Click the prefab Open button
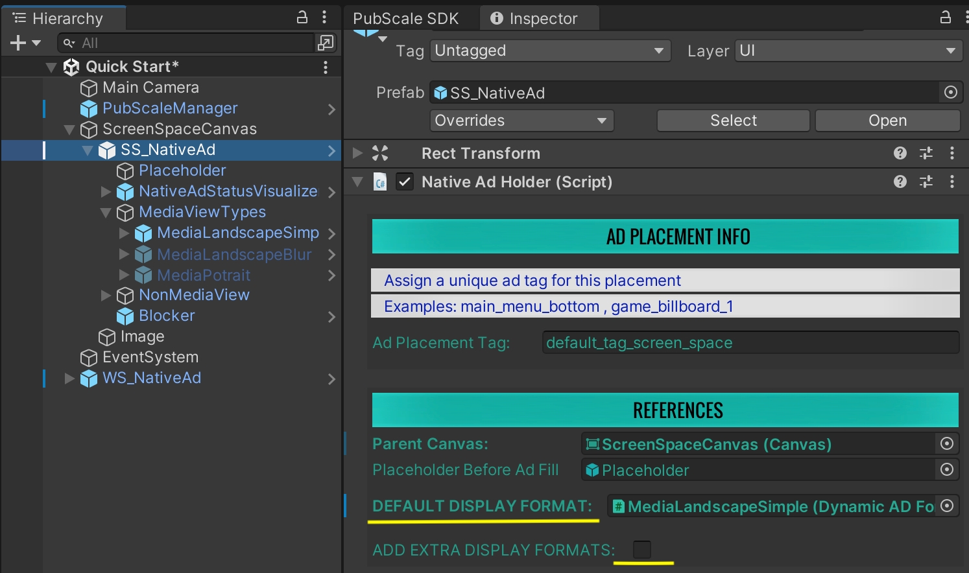 (x=887, y=121)
